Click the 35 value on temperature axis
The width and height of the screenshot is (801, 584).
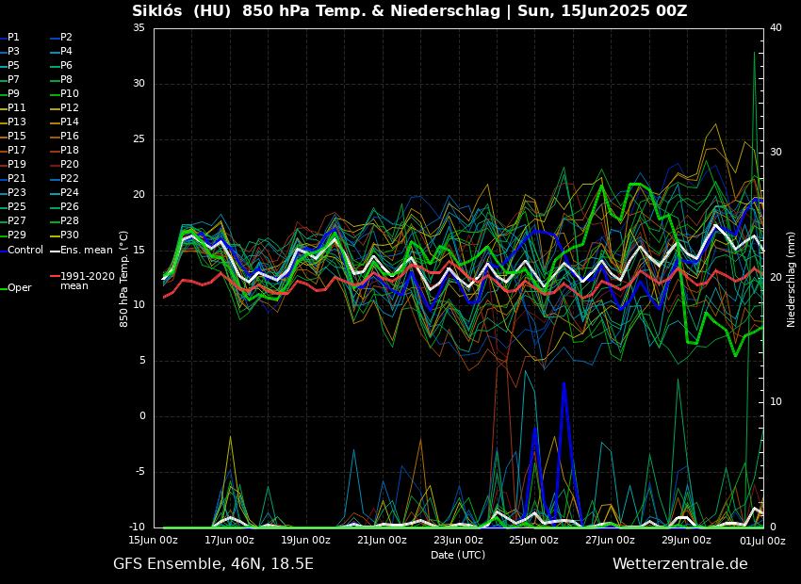[139, 28]
